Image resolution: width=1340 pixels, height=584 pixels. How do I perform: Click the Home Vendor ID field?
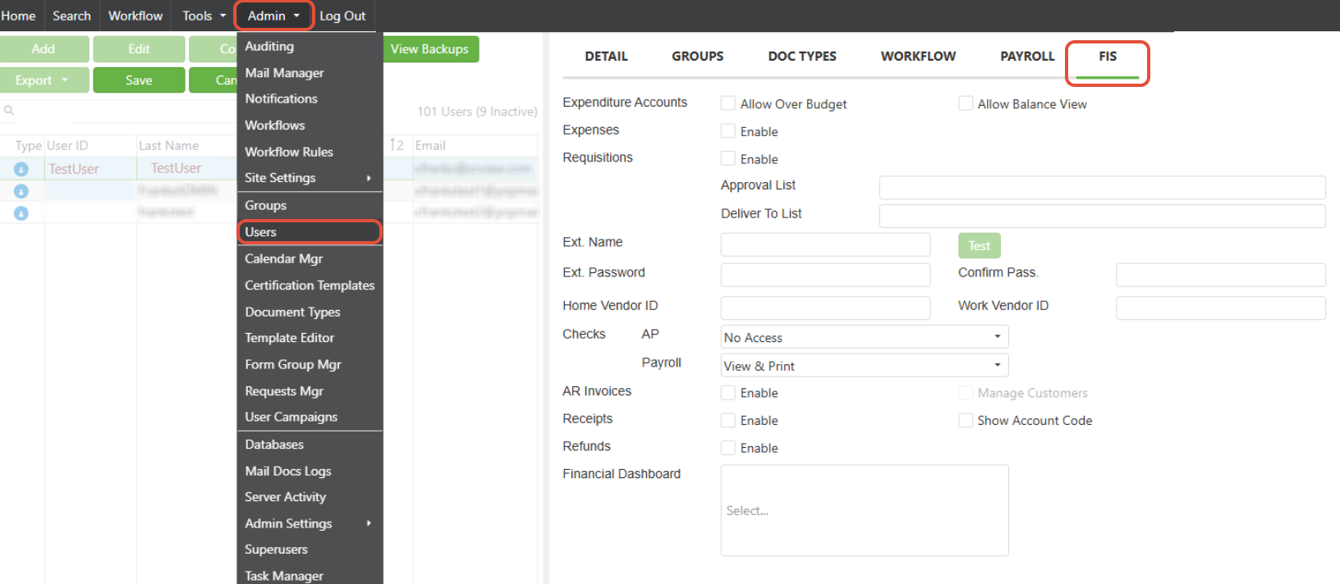click(825, 308)
